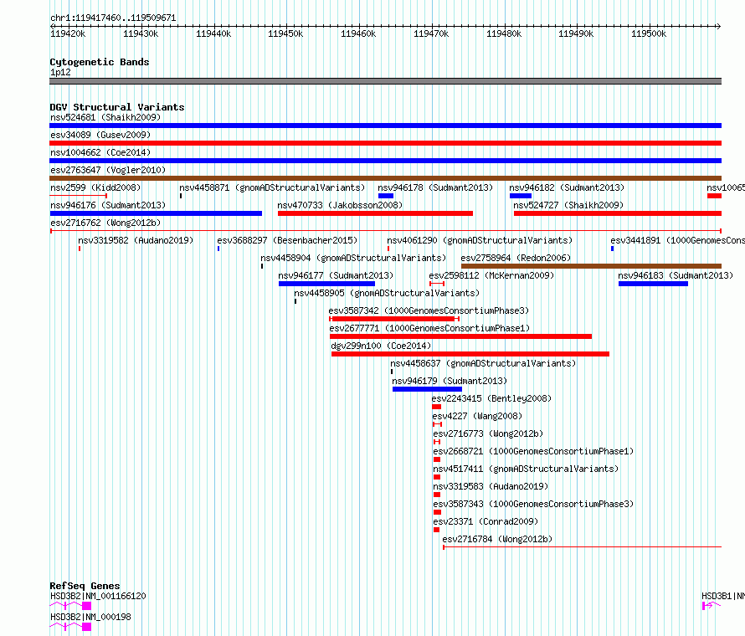Click esv2677771 (1000GenomesConsortiumPhase1) label

[x=429, y=328]
